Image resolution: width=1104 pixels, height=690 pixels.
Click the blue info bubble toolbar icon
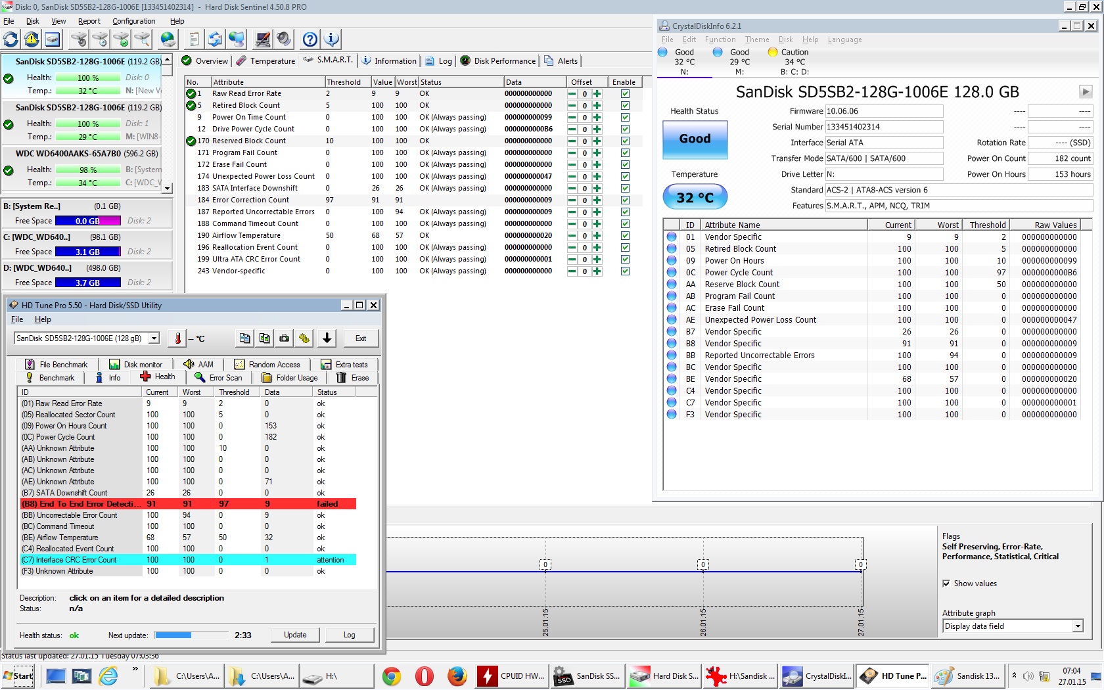tap(331, 39)
